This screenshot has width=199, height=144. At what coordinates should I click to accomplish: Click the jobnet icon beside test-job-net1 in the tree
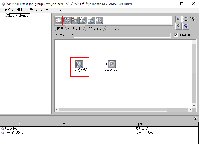(7, 16)
